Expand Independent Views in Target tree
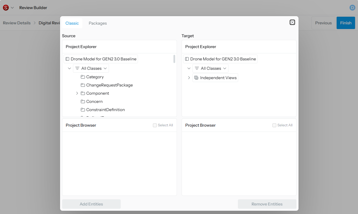This screenshot has height=214, width=358. (189, 78)
